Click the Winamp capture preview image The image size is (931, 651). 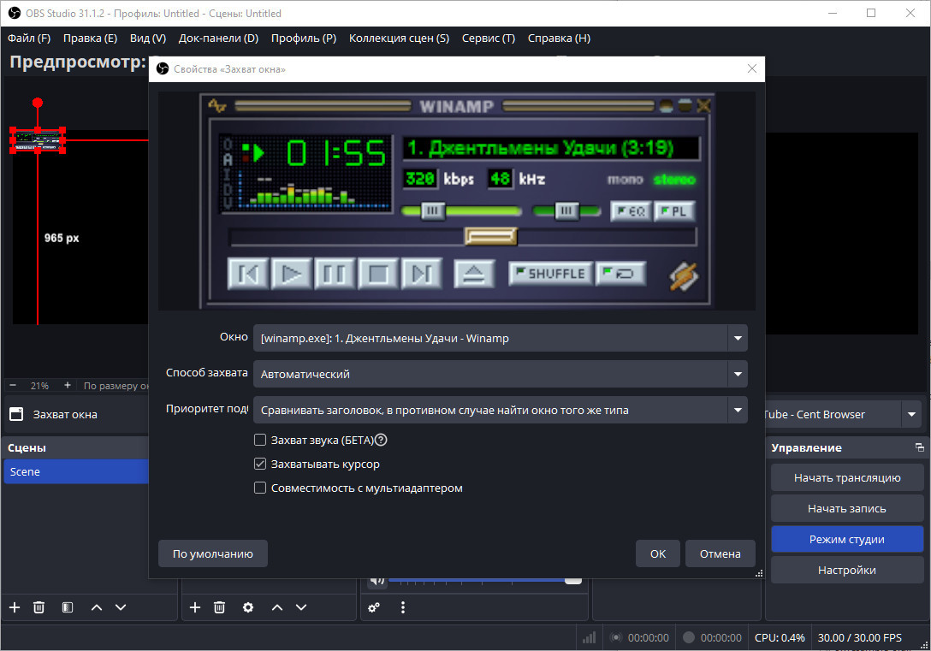457,201
